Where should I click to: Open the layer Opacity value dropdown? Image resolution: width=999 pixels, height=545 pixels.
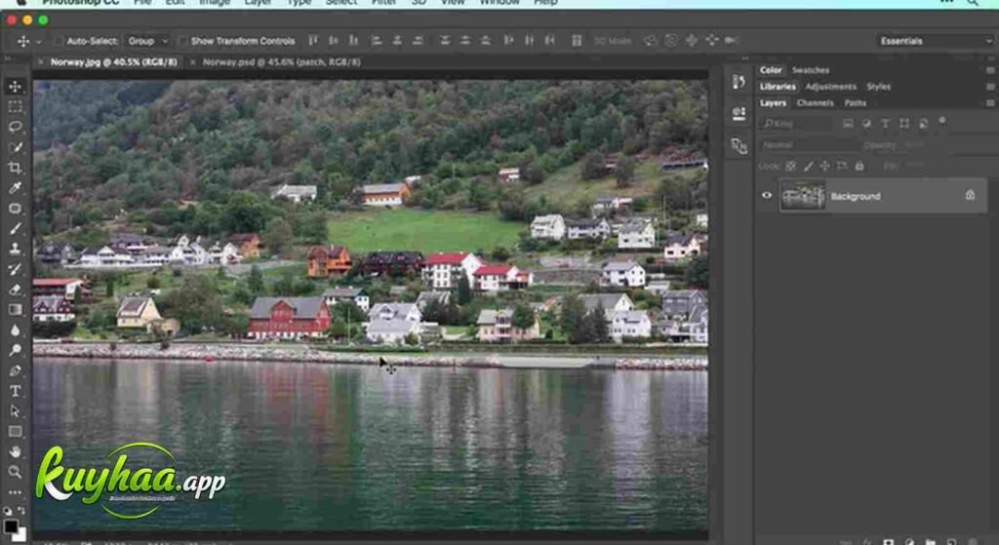click(x=915, y=145)
